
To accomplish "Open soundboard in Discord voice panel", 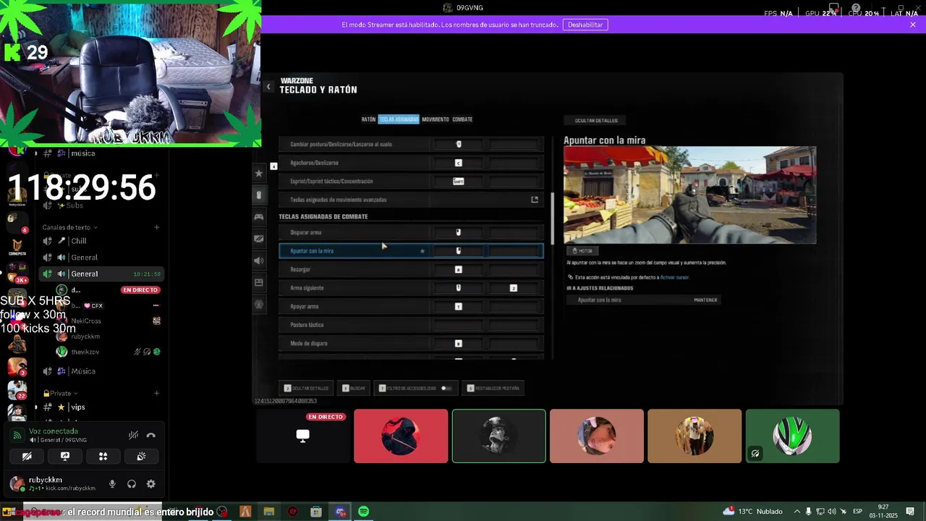I will (x=141, y=456).
